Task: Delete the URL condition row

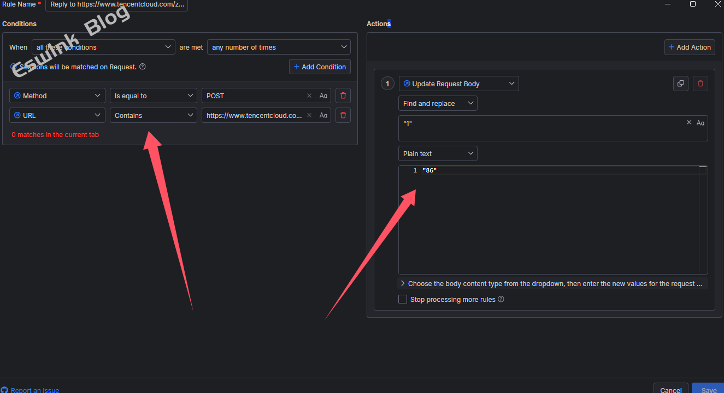Action: [x=343, y=115]
